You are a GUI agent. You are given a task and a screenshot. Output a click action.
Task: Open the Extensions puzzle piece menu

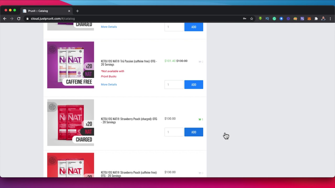(316, 19)
